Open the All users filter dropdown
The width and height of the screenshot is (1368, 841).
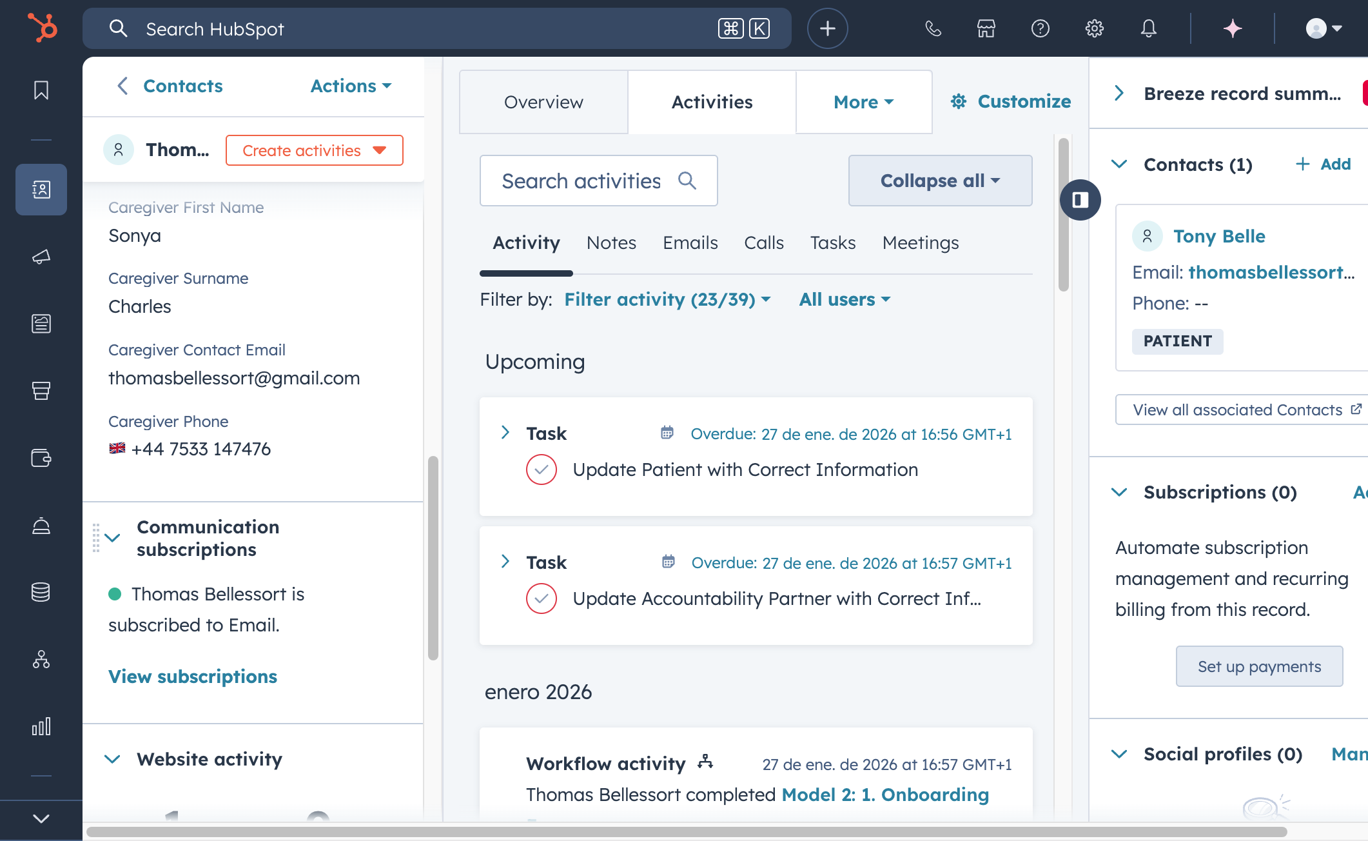click(845, 299)
